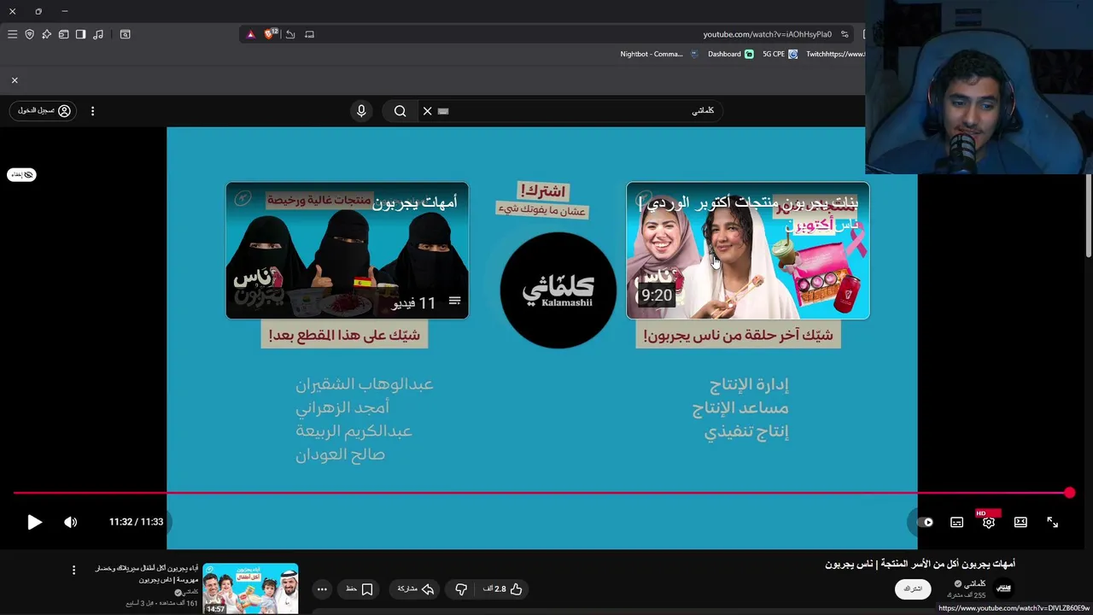Click the Share (مشاركة) button
The image size is (1093, 615).
coord(417,589)
